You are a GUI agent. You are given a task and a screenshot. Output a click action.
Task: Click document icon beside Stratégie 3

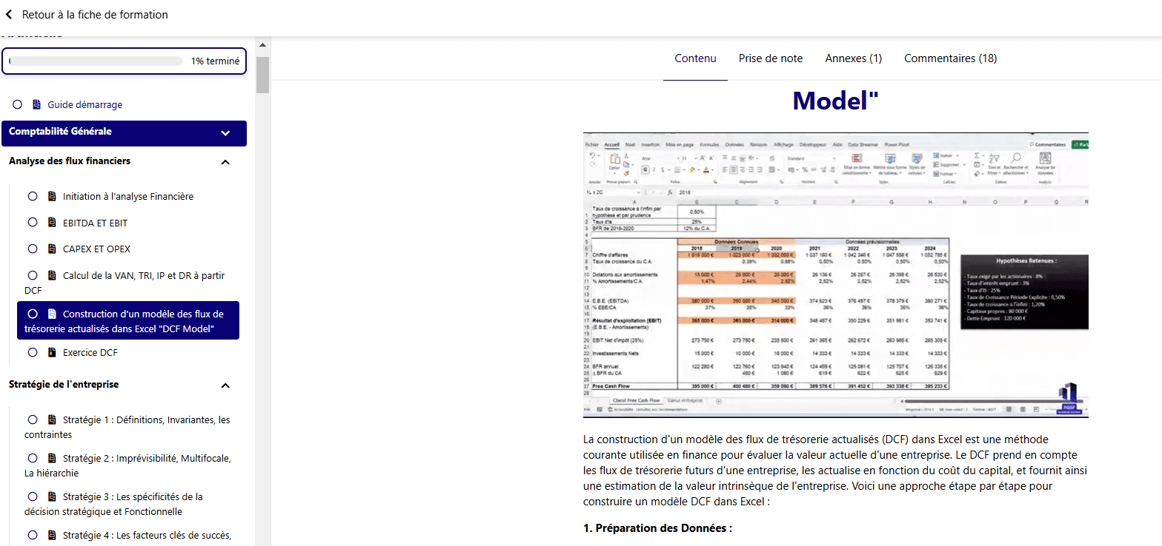[x=52, y=497]
